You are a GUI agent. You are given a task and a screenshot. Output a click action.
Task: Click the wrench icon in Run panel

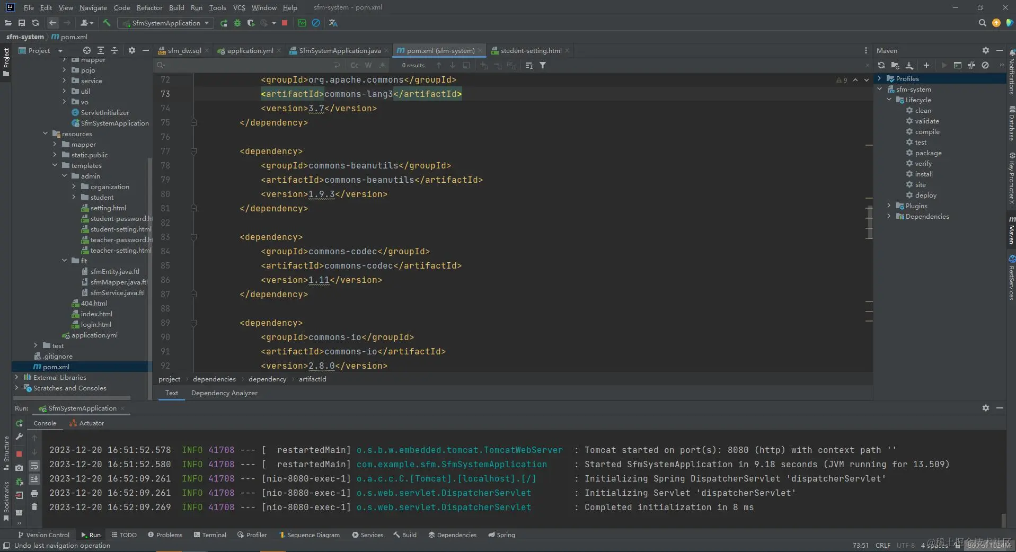coord(20,437)
